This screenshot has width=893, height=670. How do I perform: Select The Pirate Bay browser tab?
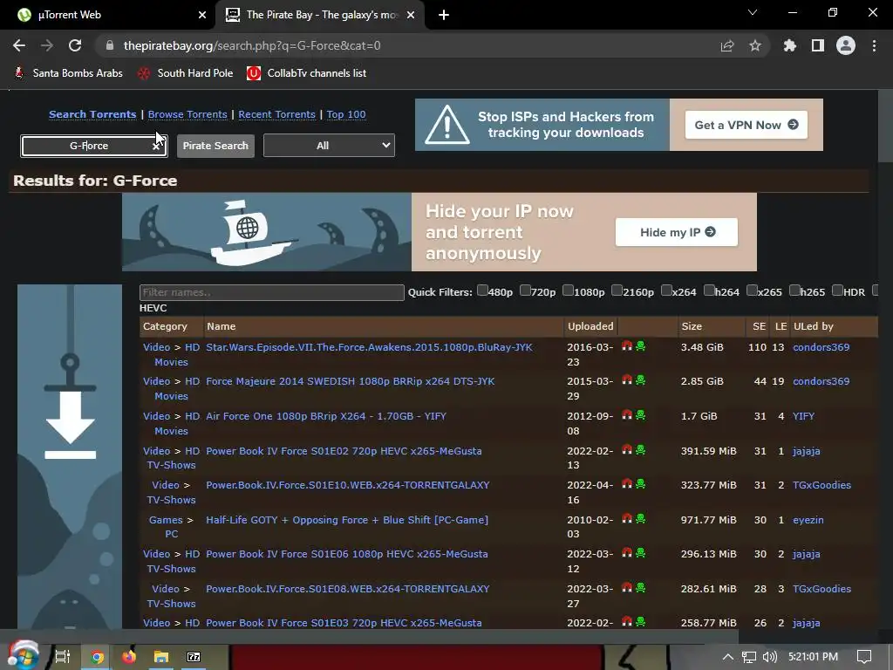pyautogui.click(x=320, y=15)
